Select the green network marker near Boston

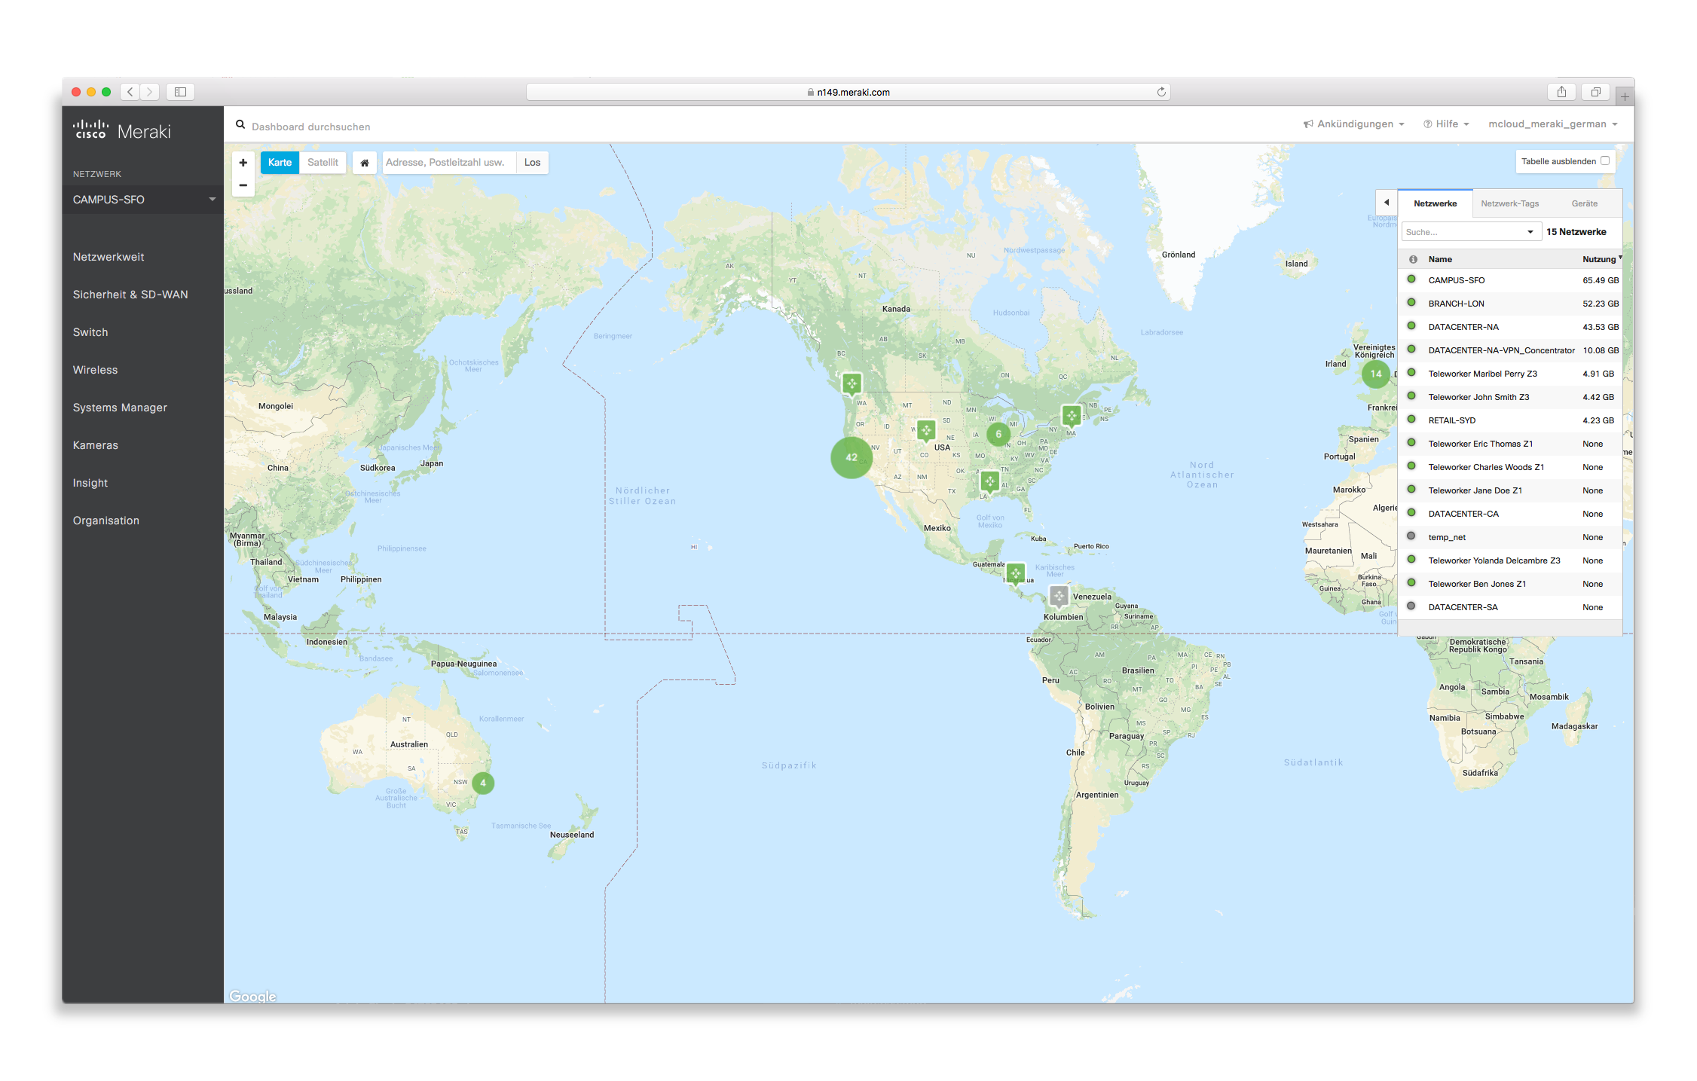pyautogui.click(x=1071, y=415)
